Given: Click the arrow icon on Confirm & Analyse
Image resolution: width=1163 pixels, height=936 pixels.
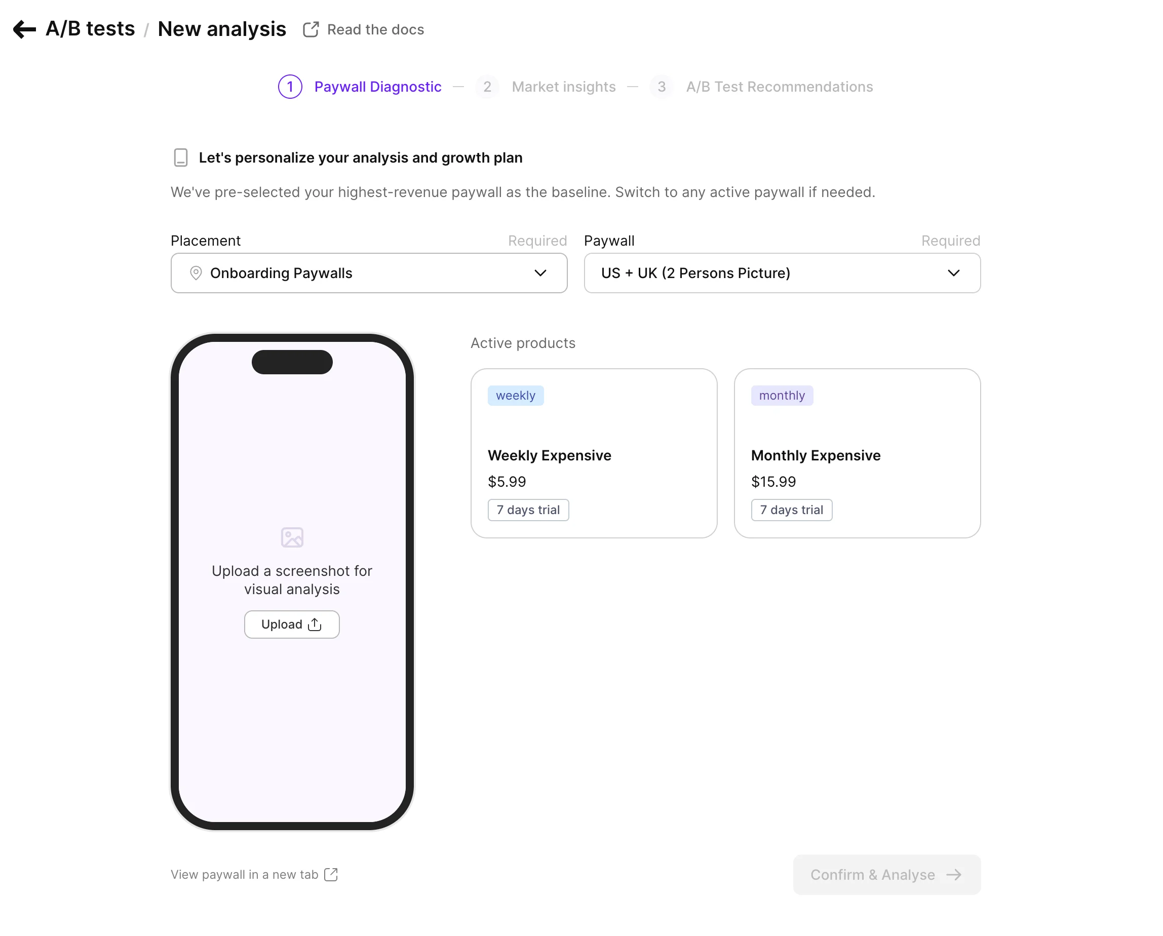Looking at the screenshot, I should coord(954,875).
